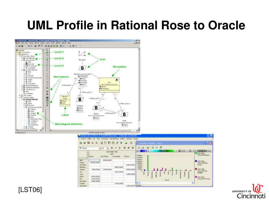Click the fit-in-window icon in Rose toolbar
The image size is (269, 202).
tap(73, 46)
